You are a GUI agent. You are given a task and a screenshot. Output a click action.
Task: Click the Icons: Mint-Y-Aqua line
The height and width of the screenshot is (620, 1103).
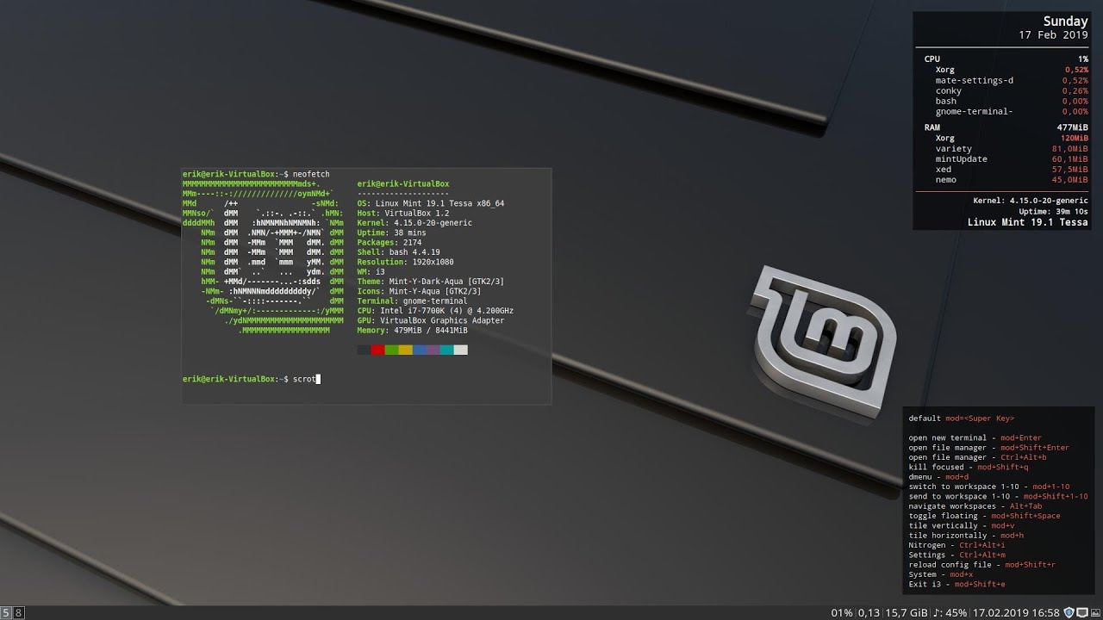(x=419, y=291)
